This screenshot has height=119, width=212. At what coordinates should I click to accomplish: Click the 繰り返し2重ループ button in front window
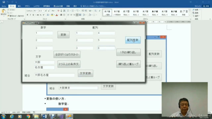click(129, 64)
